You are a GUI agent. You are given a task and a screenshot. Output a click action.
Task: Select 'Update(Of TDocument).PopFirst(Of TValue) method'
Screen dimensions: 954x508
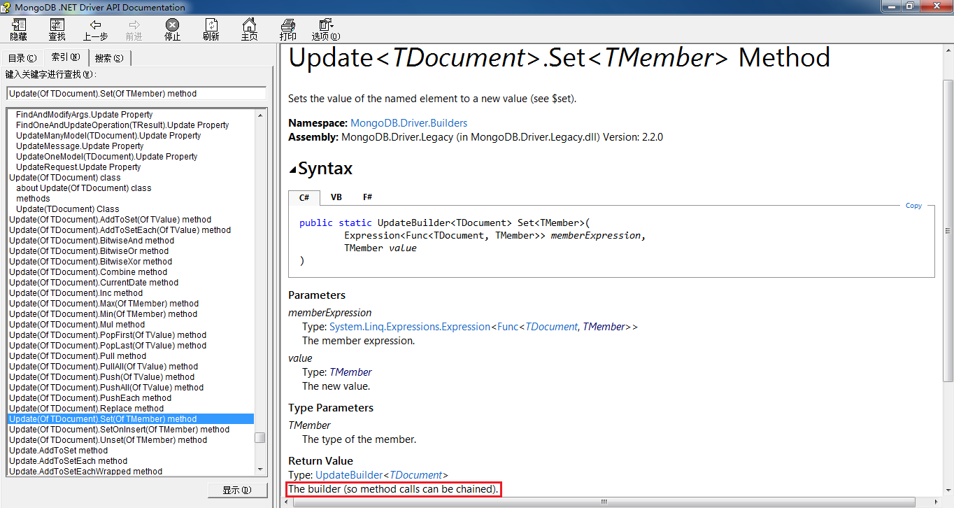(x=108, y=335)
